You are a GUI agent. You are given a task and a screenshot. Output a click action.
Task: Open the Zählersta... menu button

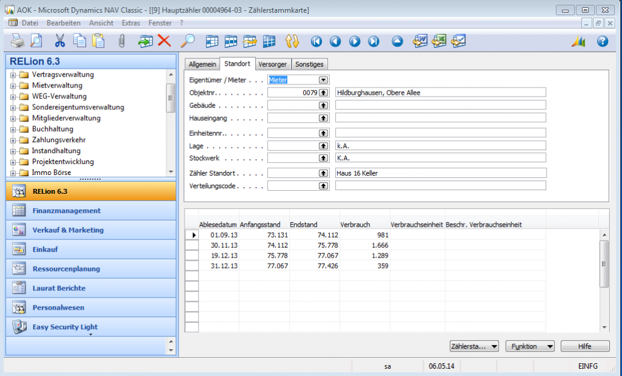click(474, 346)
